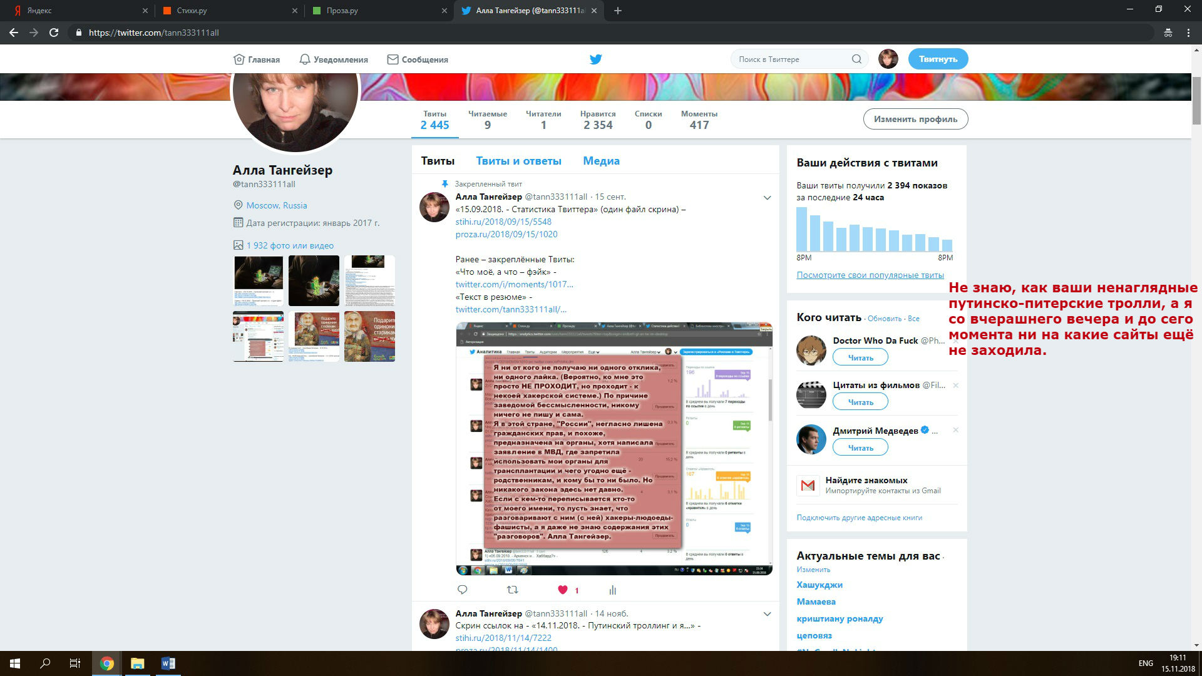Follow Цитаты из фильмов with Читать

[x=860, y=402]
